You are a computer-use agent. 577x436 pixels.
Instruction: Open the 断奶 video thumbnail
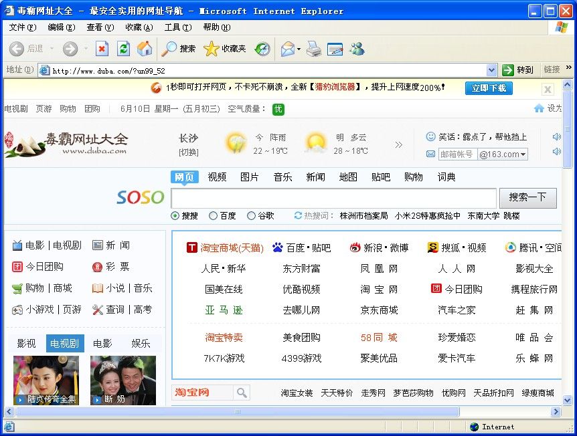pos(123,380)
